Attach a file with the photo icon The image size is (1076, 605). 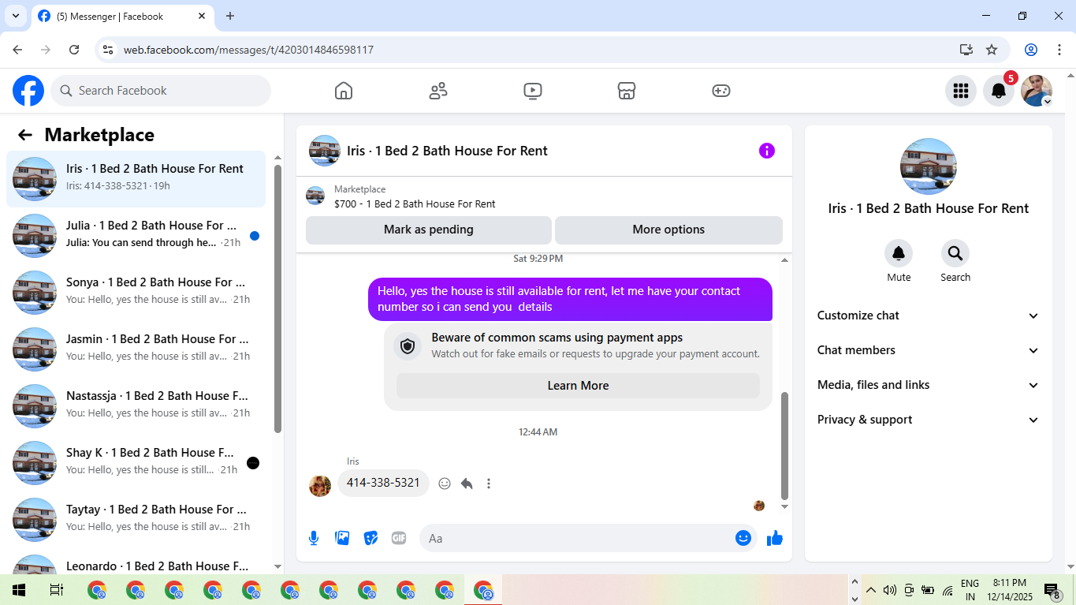pos(342,538)
